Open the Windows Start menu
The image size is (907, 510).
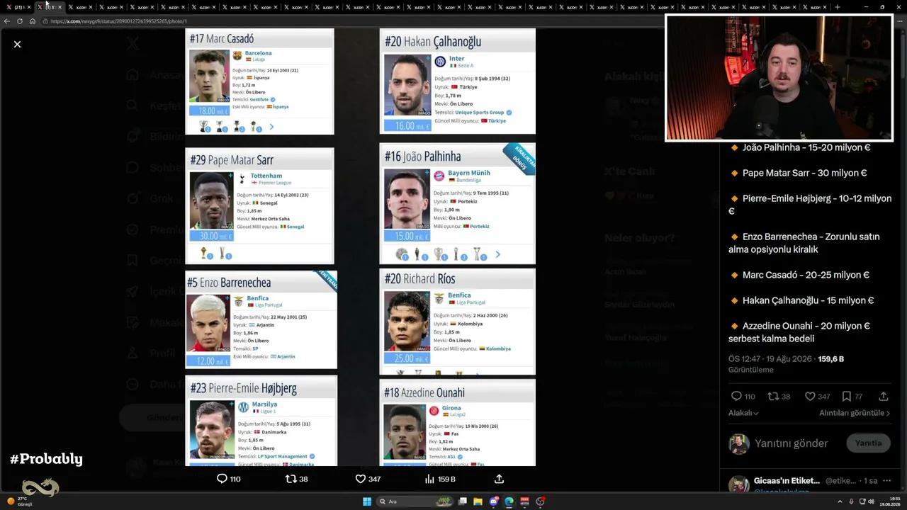[367, 501]
